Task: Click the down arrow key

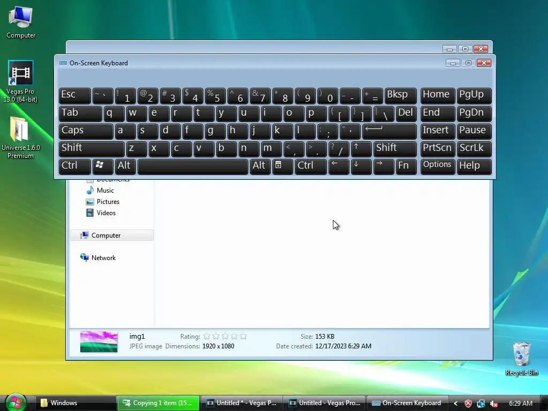Action: [361, 166]
